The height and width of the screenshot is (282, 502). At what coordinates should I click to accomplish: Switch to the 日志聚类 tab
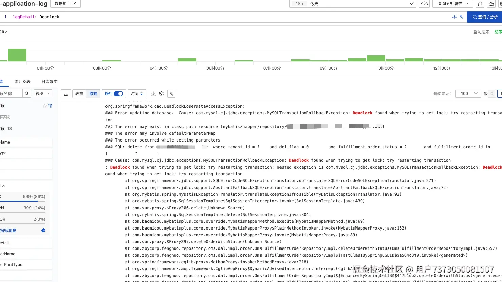point(50,82)
